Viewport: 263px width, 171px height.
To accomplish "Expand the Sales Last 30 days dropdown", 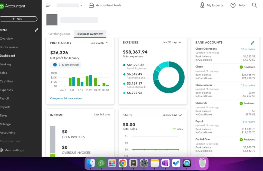I will (172, 115).
